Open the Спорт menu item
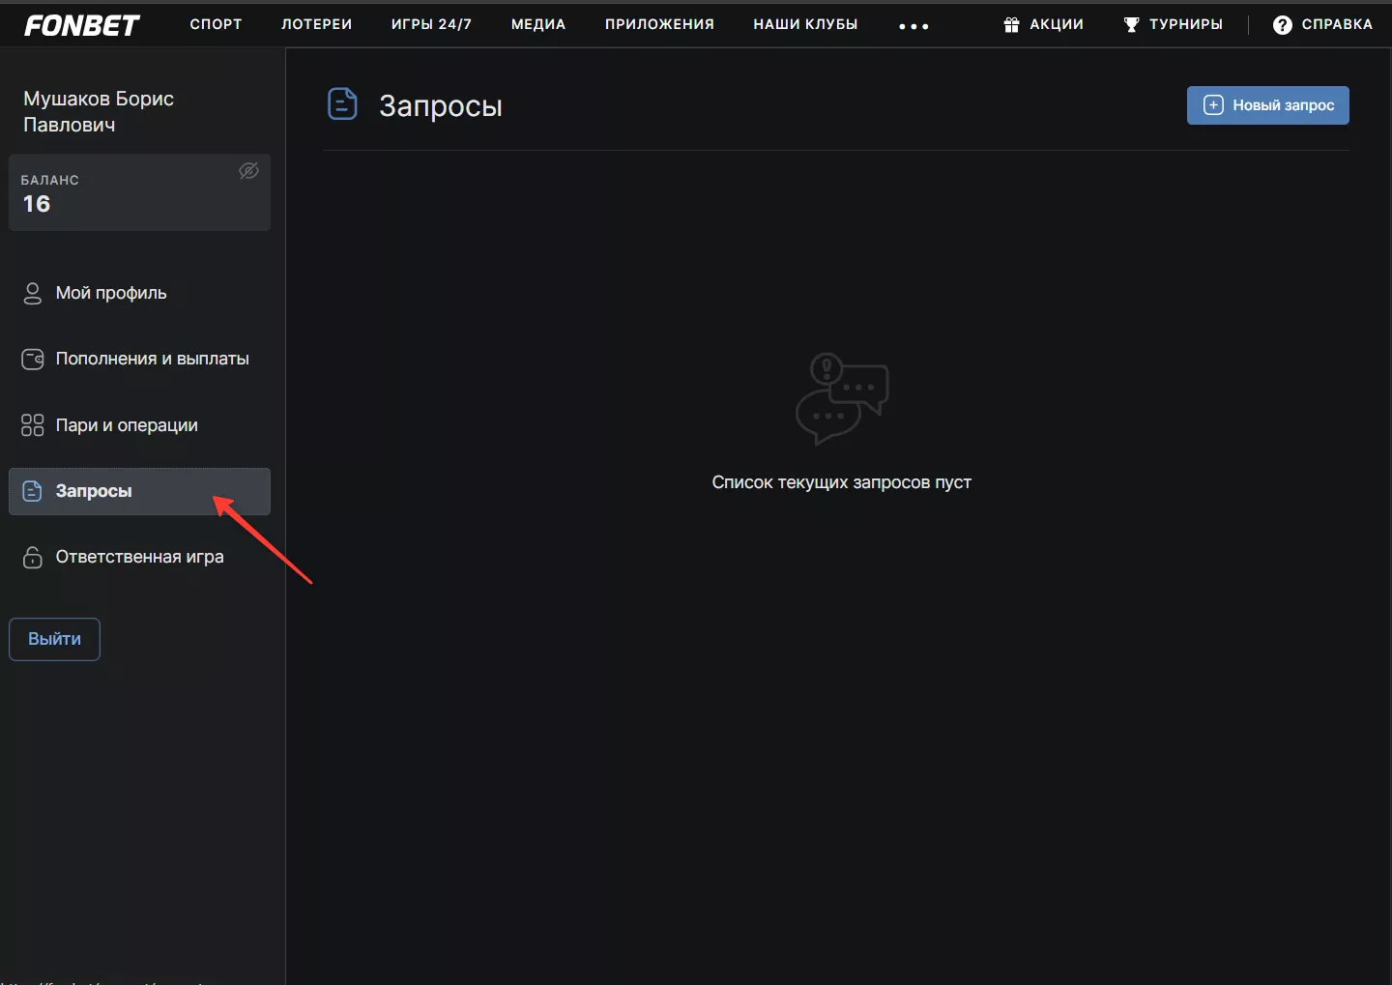Screen dimensions: 1392x985 (x=216, y=24)
